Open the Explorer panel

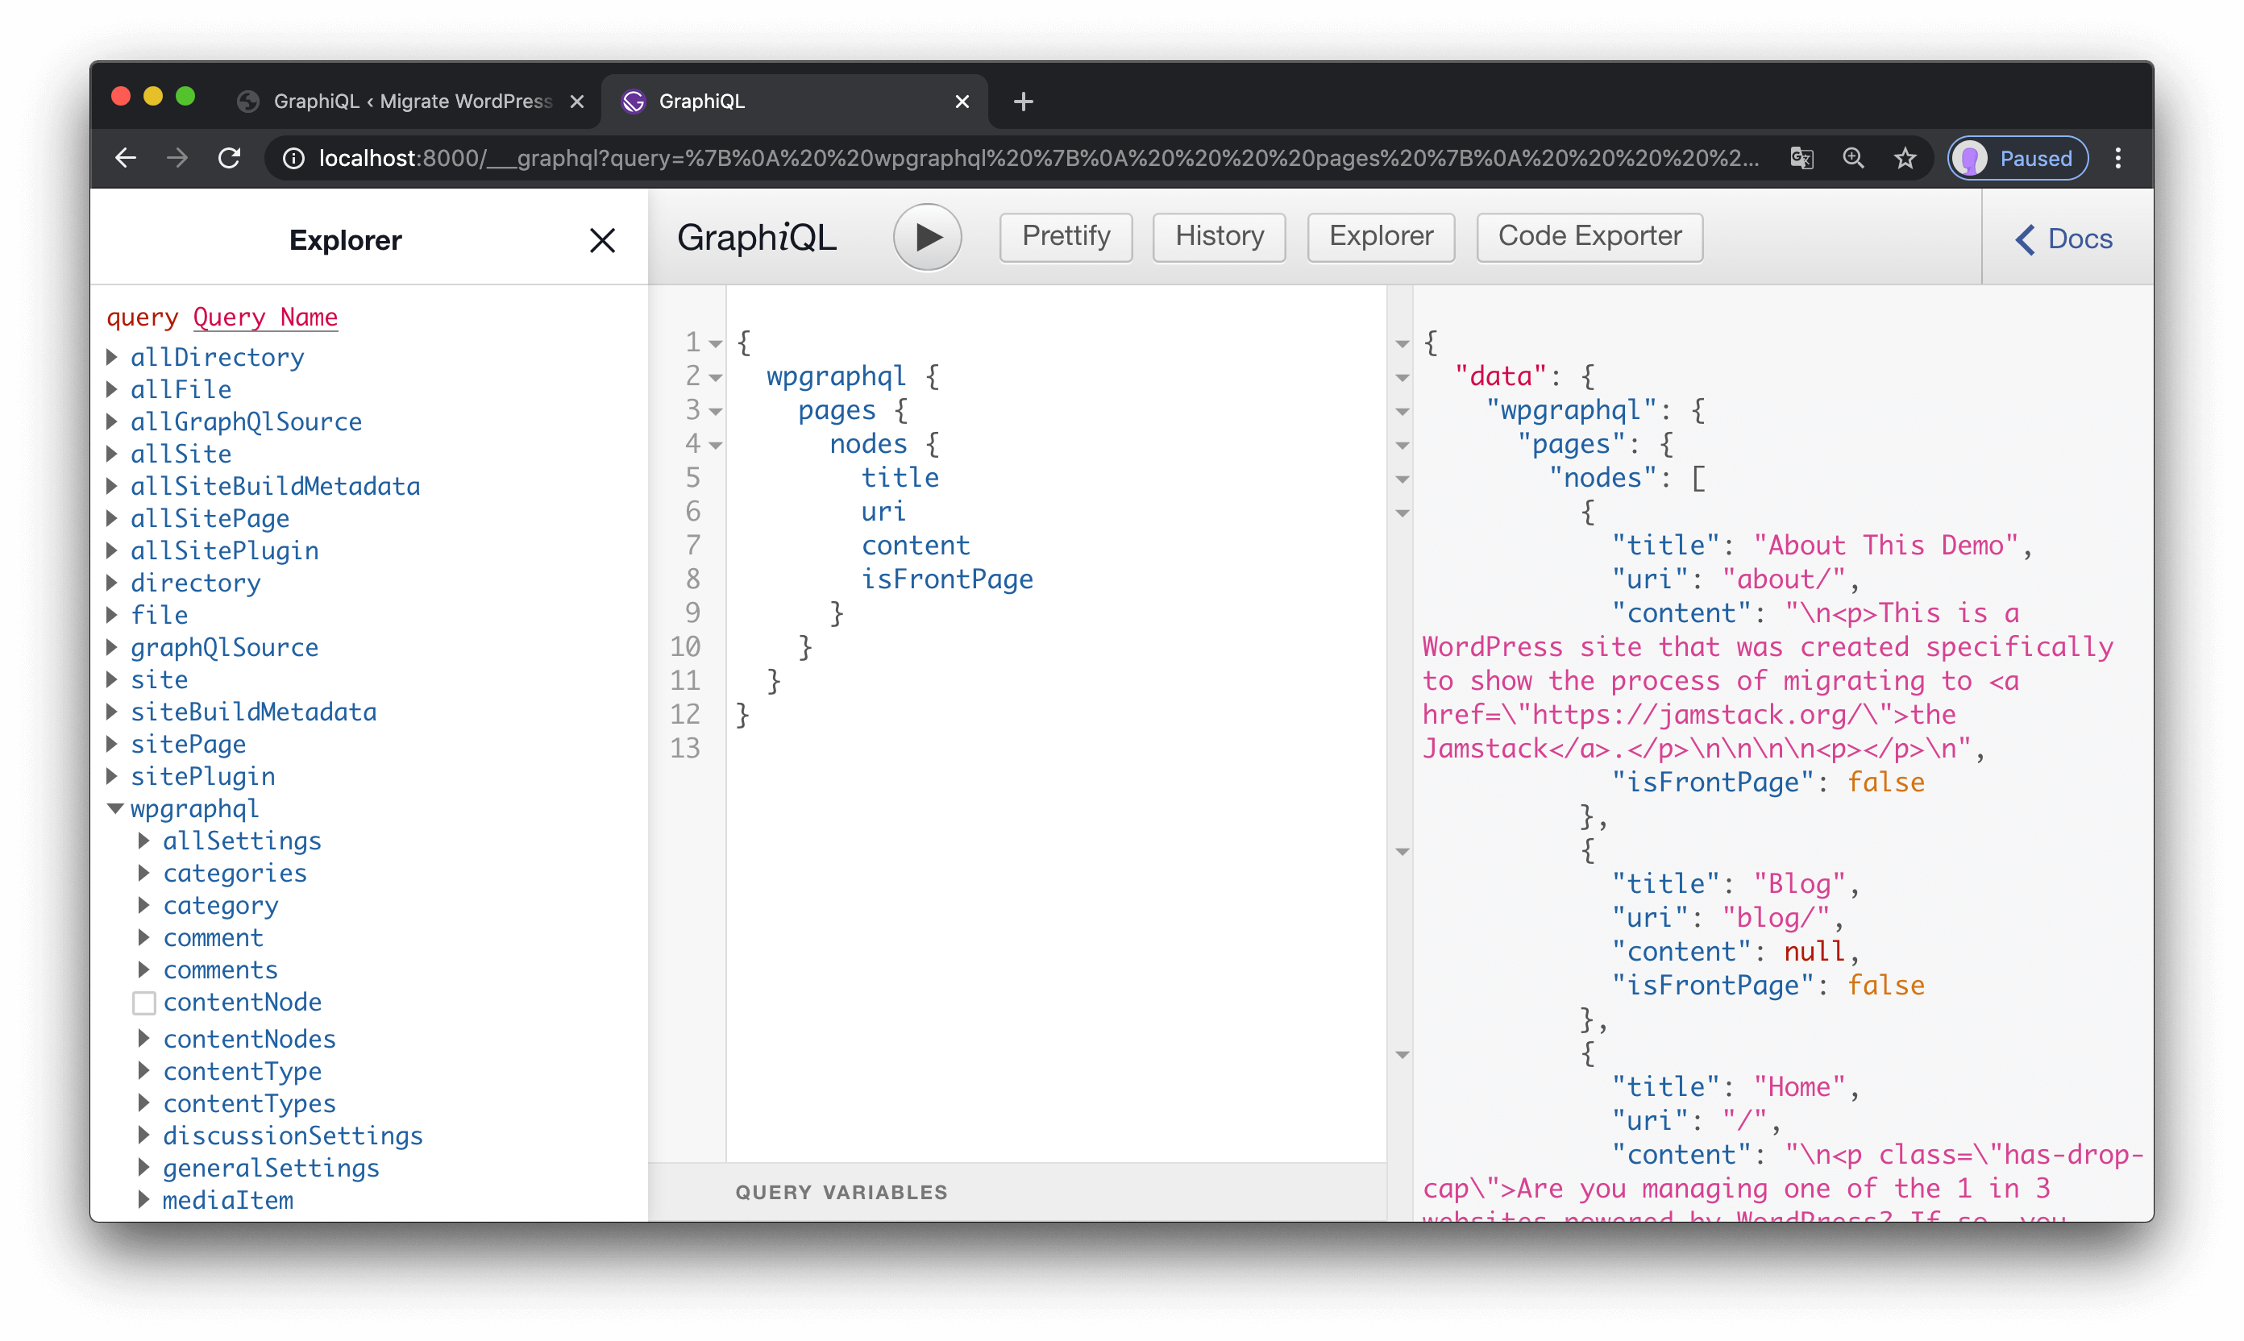pyautogui.click(x=1379, y=236)
